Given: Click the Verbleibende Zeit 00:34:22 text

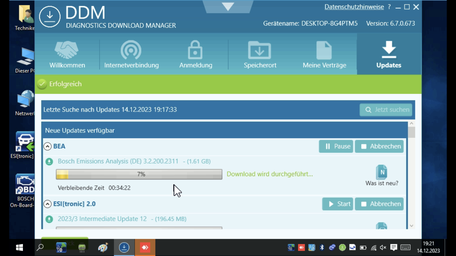Looking at the screenshot, I should coord(94,188).
